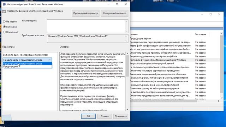Click the 'Отмена' button

(105, 116)
